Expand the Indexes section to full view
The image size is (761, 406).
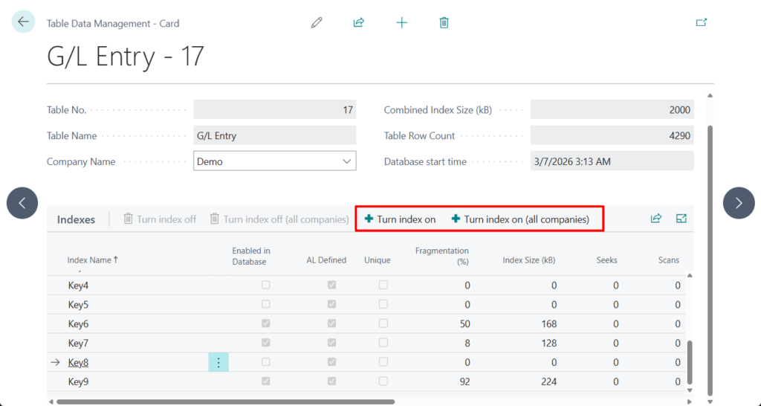click(681, 219)
